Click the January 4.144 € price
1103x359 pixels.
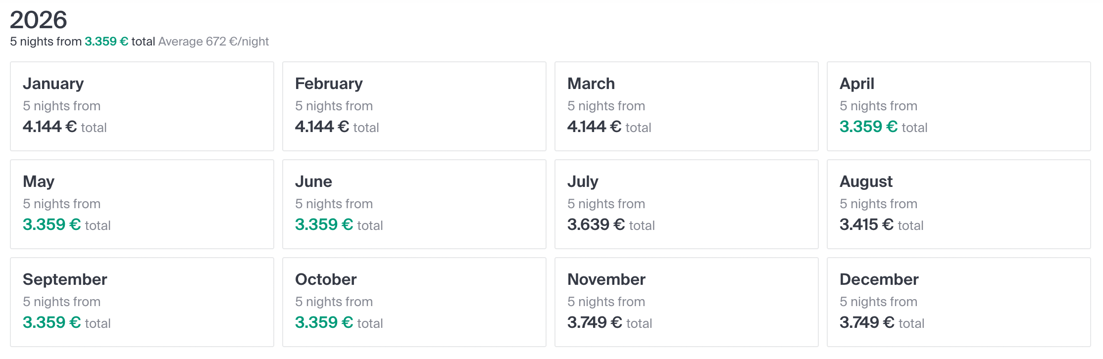(50, 127)
